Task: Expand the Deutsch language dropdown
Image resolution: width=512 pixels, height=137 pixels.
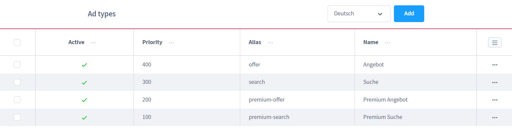Action: [359, 14]
